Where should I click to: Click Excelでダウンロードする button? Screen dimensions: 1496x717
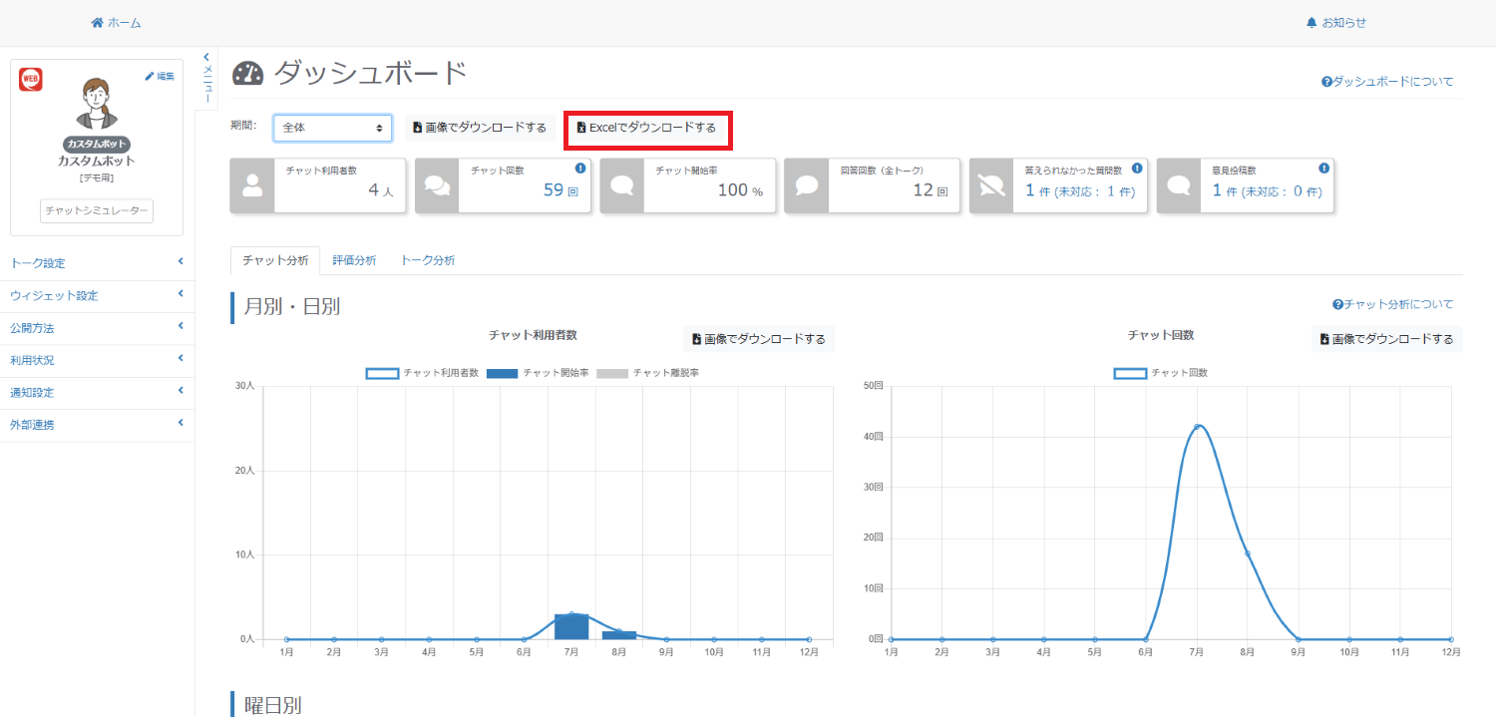646,128
